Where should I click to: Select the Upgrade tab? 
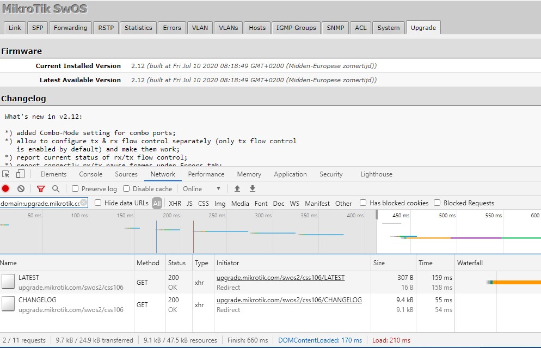423,28
